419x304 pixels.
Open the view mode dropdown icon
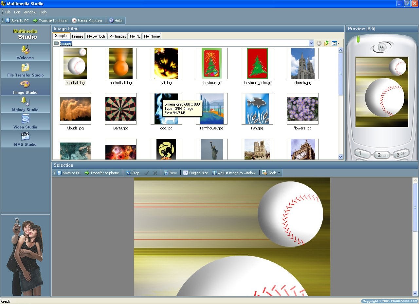coord(336,43)
